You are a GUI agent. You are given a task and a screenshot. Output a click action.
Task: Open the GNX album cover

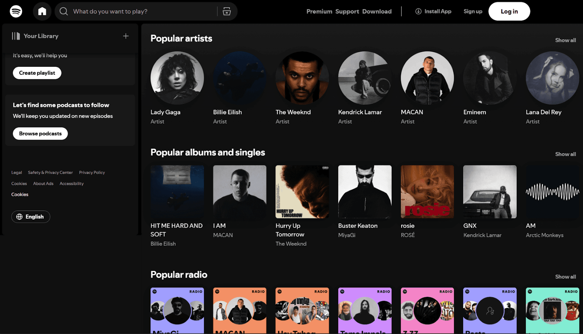coord(490,192)
